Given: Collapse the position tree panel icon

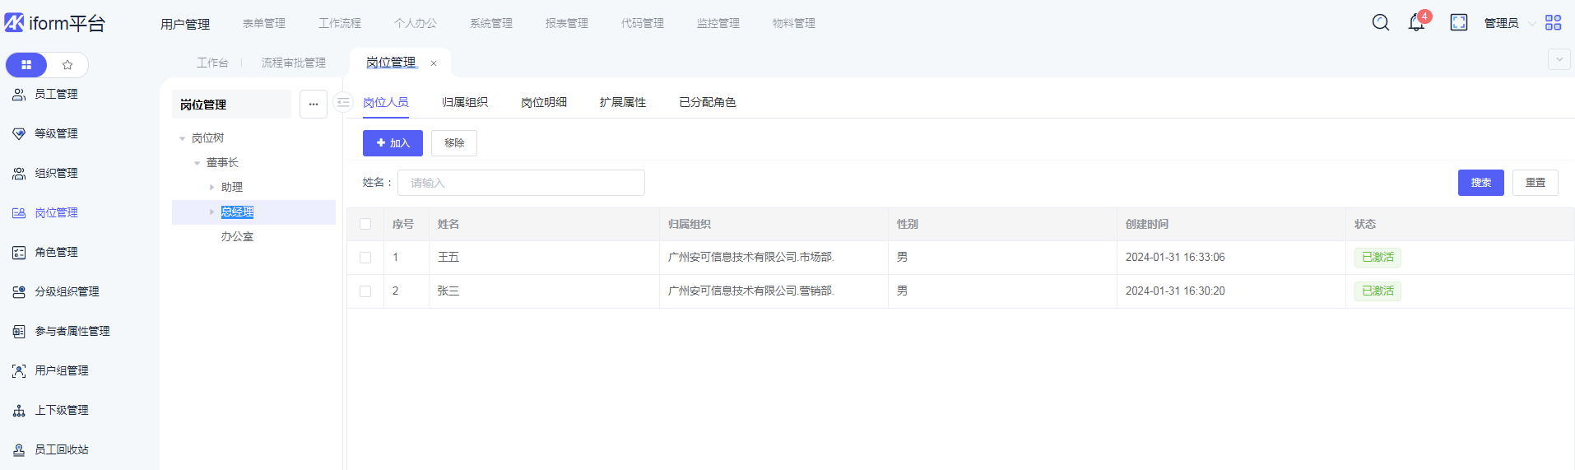Looking at the screenshot, I should click(344, 102).
